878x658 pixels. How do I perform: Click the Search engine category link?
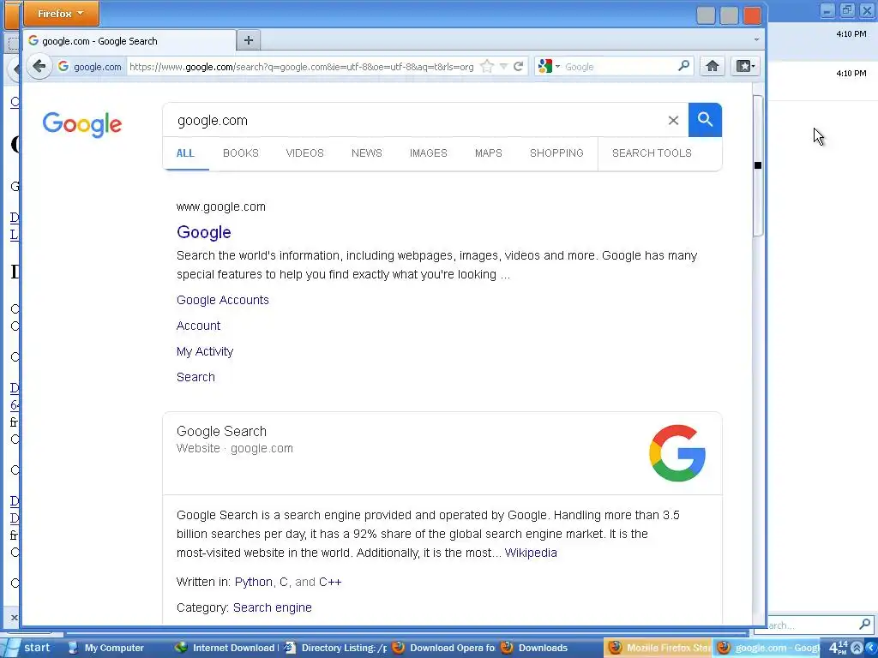coord(272,607)
